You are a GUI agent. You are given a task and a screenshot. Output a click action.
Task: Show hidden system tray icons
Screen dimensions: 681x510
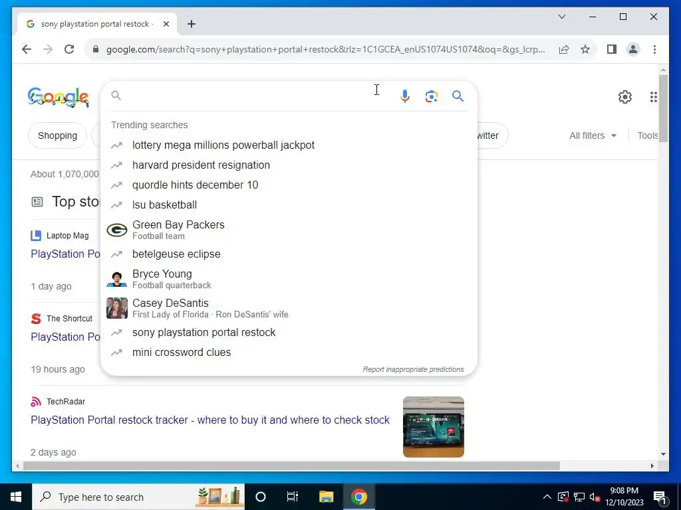pyautogui.click(x=547, y=497)
